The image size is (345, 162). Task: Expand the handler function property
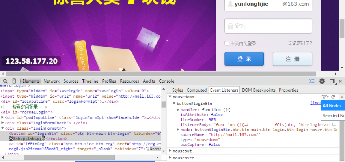coord(178,110)
